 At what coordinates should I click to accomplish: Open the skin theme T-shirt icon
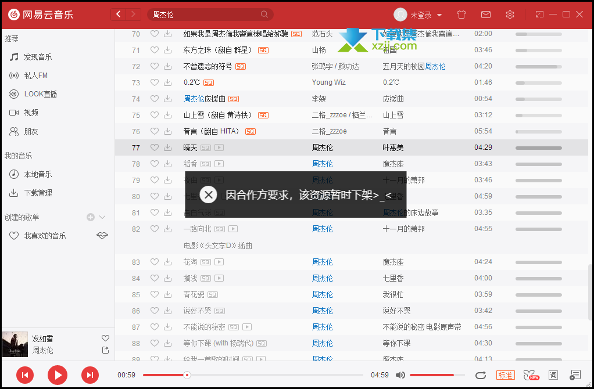(461, 15)
